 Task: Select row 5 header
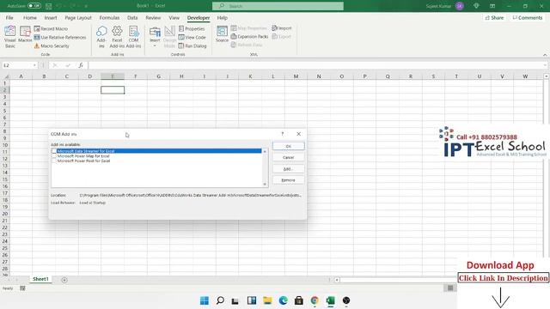pos(5,111)
